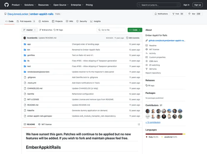Open the README.md file name
This screenshot has width=207, height=154.
coord(33,105)
